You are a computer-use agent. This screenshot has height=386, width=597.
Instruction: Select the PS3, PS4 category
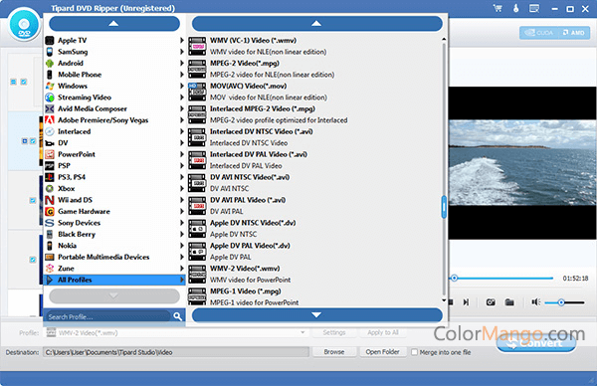114,177
